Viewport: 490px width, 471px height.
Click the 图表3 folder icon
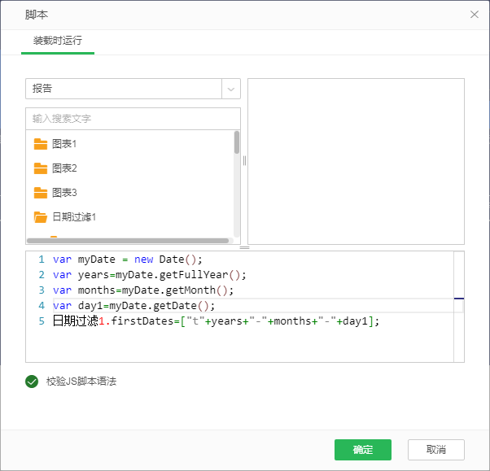(x=41, y=193)
